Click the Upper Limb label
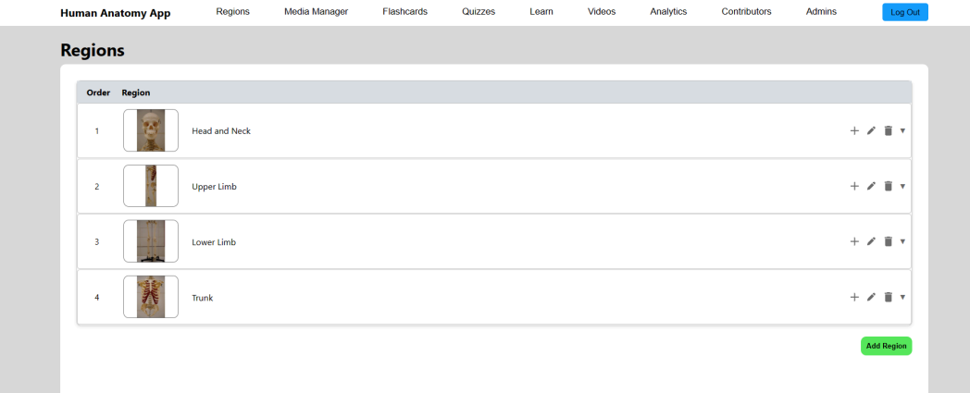970x393 pixels. (214, 187)
